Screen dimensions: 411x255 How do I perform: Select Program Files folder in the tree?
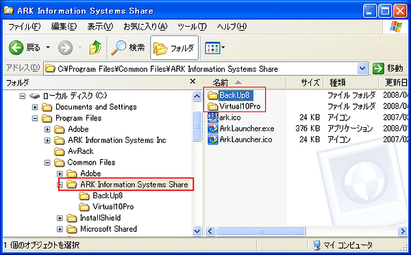(x=78, y=118)
